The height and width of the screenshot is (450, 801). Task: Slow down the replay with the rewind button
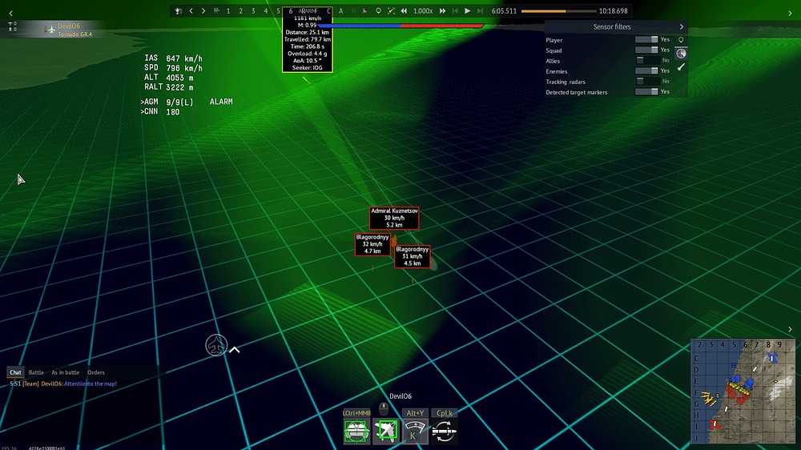pos(404,10)
